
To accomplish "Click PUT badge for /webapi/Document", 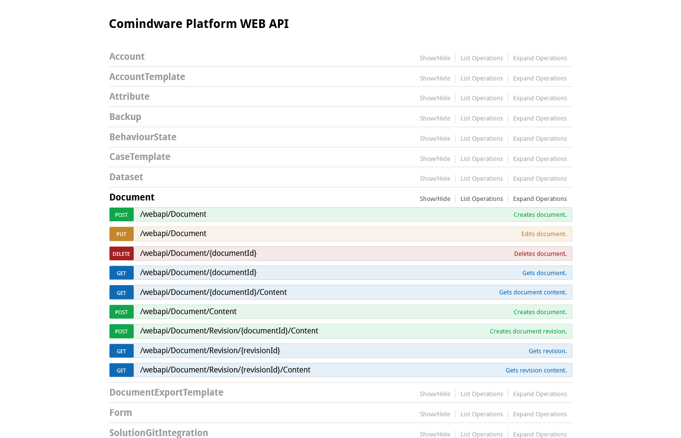I will point(122,234).
